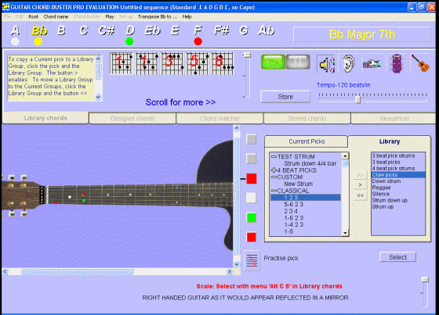Select the 5-6 2 3 pick pattern

[x=294, y=205]
